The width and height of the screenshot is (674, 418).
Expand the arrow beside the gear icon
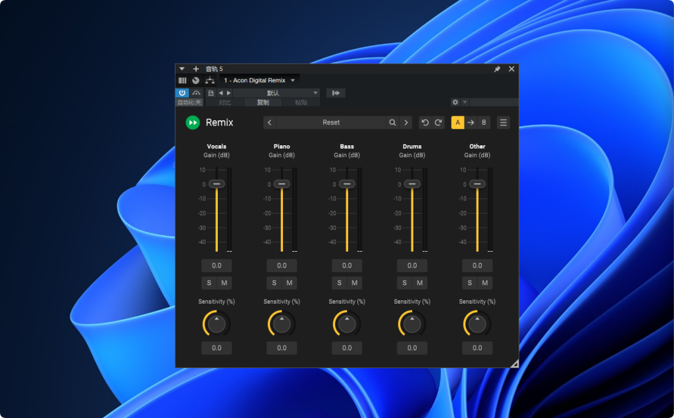(465, 102)
